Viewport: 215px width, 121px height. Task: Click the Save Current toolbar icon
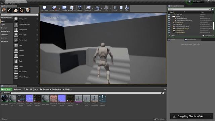(x=44, y=7)
